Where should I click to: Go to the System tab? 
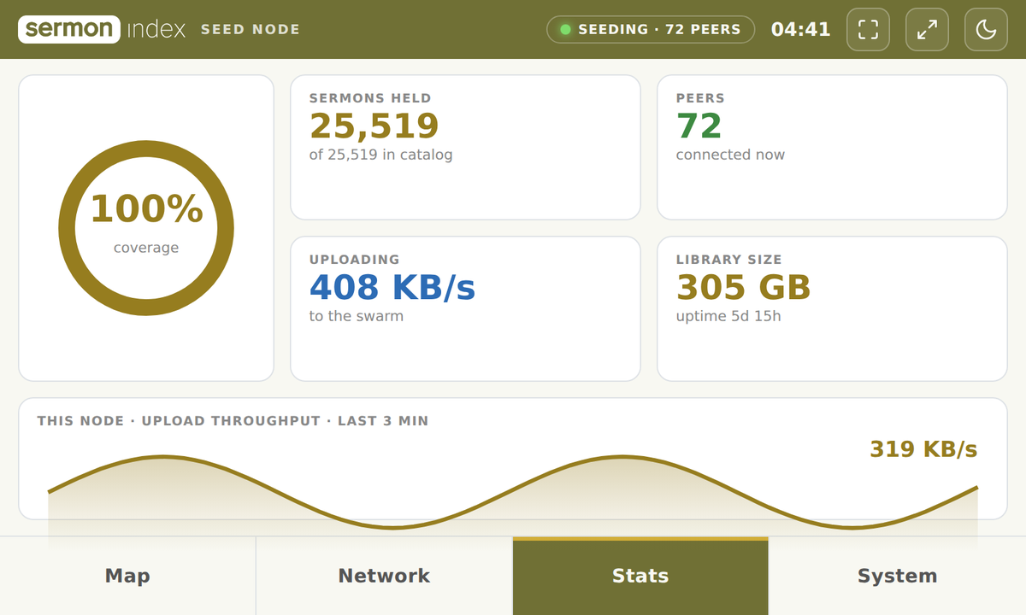tap(898, 576)
